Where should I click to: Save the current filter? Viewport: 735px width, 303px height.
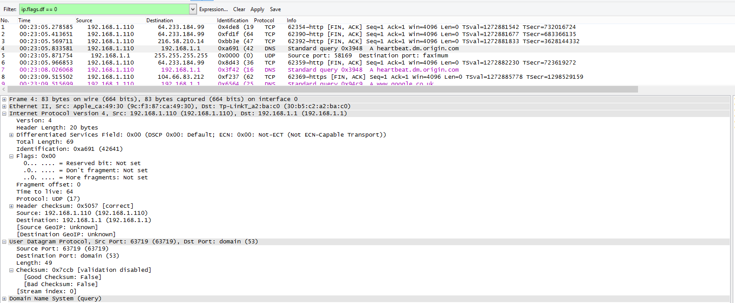[275, 9]
